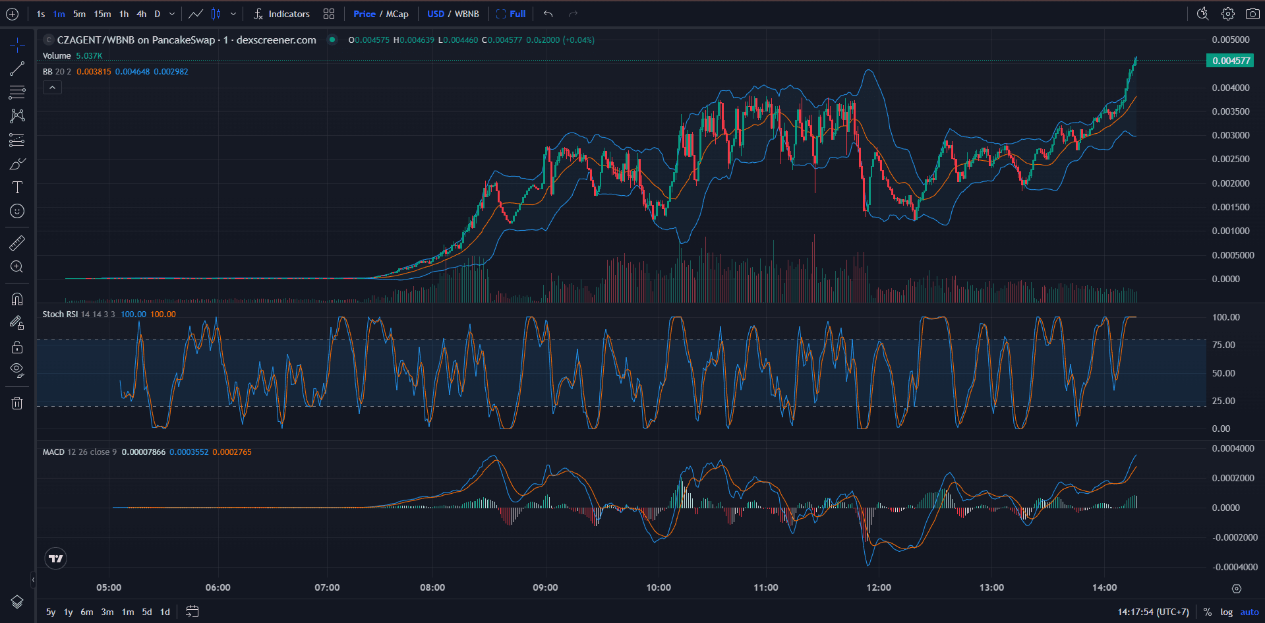Switch to the 5m timeframe

79,13
